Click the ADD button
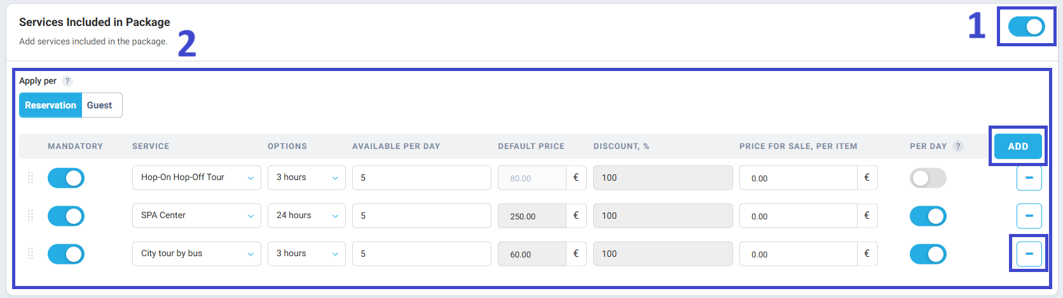 click(x=1018, y=146)
